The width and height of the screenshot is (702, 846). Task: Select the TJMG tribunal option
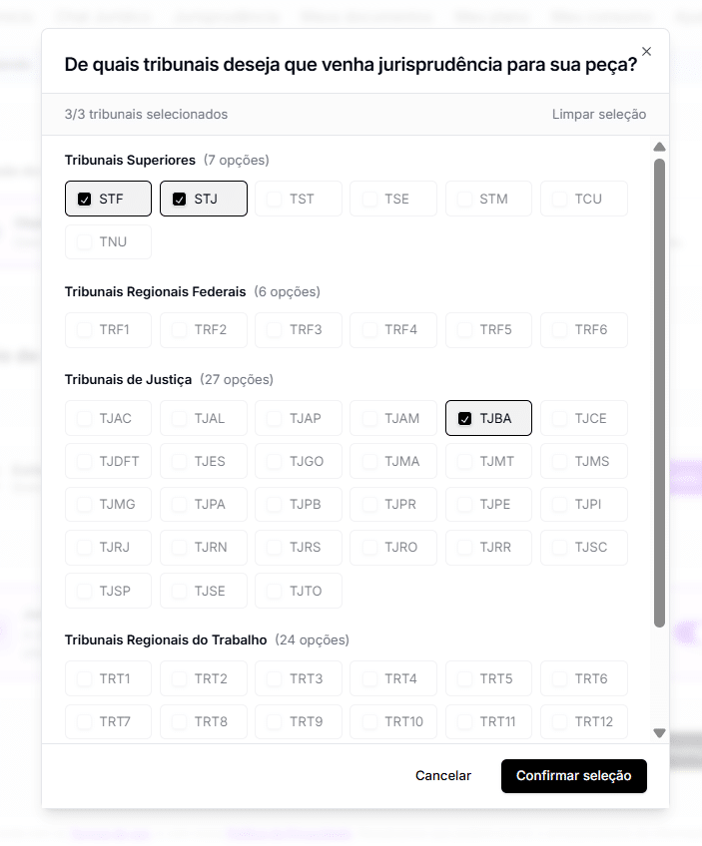(85, 505)
